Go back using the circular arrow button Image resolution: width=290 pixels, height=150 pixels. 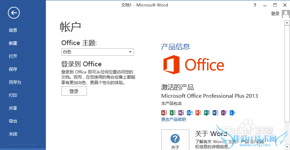pos(14,13)
